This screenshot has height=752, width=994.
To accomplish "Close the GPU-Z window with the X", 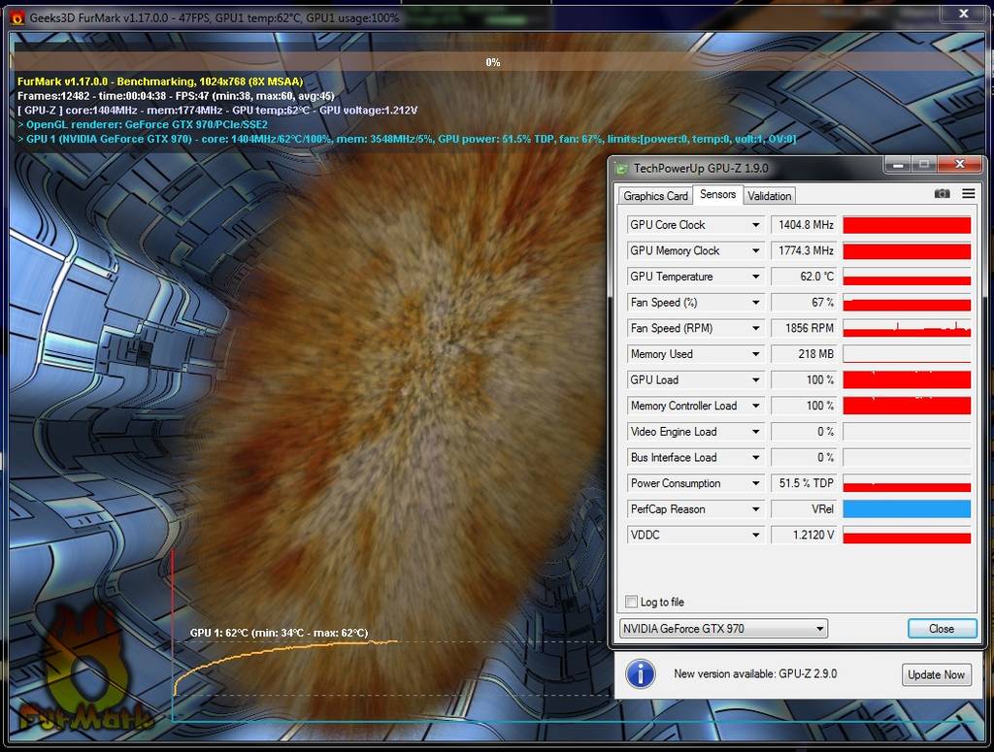I will pyautogui.click(x=960, y=165).
